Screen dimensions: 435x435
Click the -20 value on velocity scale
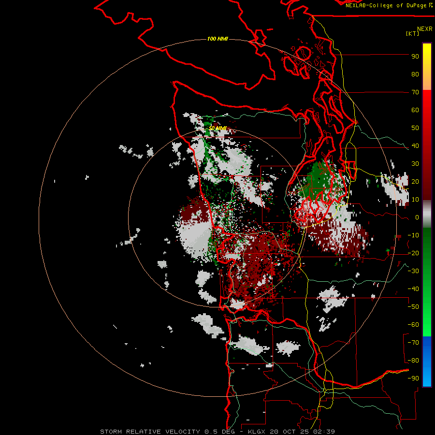(x=413, y=253)
